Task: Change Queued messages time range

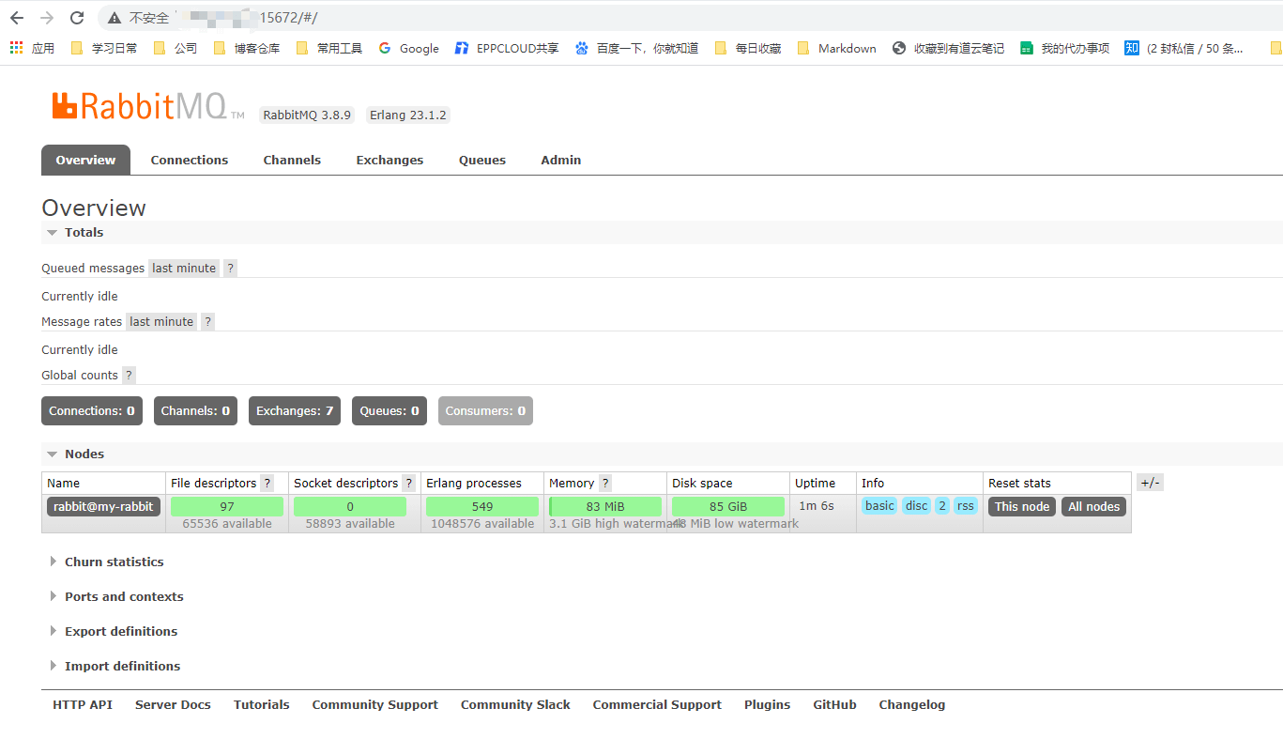Action: (184, 268)
